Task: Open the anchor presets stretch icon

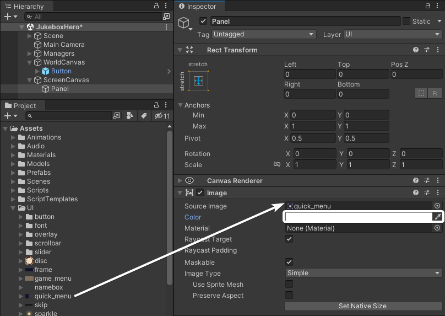Action: [x=198, y=81]
